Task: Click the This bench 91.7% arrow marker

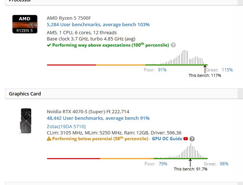Action: 190,163
